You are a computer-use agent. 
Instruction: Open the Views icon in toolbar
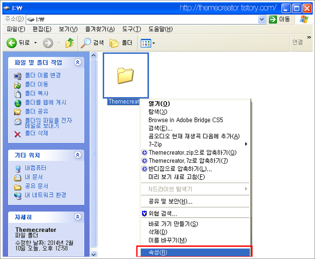(x=145, y=43)
